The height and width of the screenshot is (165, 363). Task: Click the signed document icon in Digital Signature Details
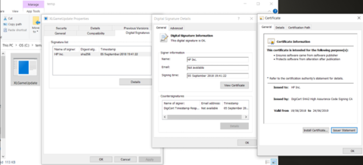coord(163,38)
